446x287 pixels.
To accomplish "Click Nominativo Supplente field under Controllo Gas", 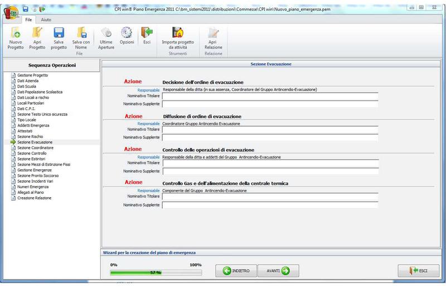I will coord(270,205).
